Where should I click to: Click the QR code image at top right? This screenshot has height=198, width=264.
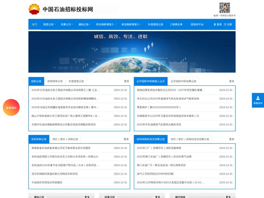coord(225,8)
